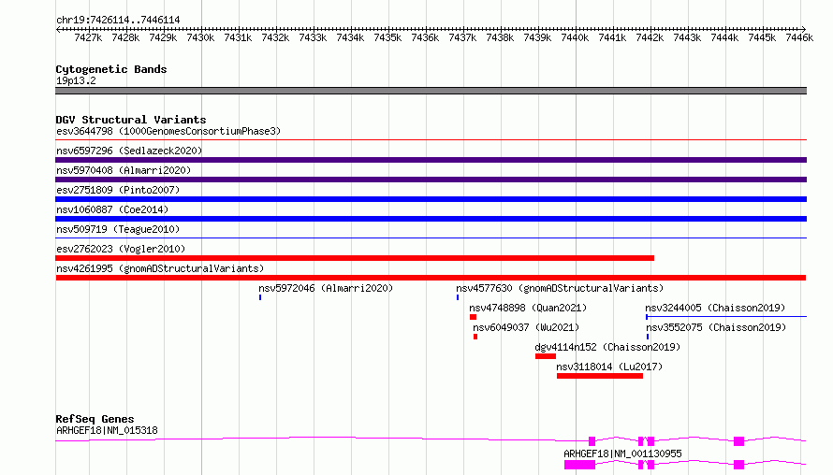This screenshot has width=833, height=475.
Task: Click the 7440k ruler tick label
Action: 575,37
